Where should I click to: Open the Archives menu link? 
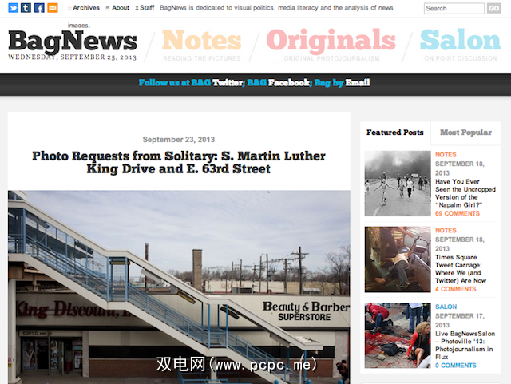tap(86, 7)
